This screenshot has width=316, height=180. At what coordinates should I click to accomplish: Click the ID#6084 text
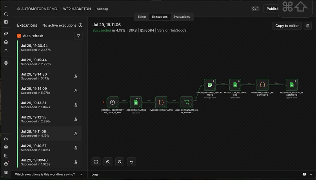pyautogui.click(x=147, y=31)
